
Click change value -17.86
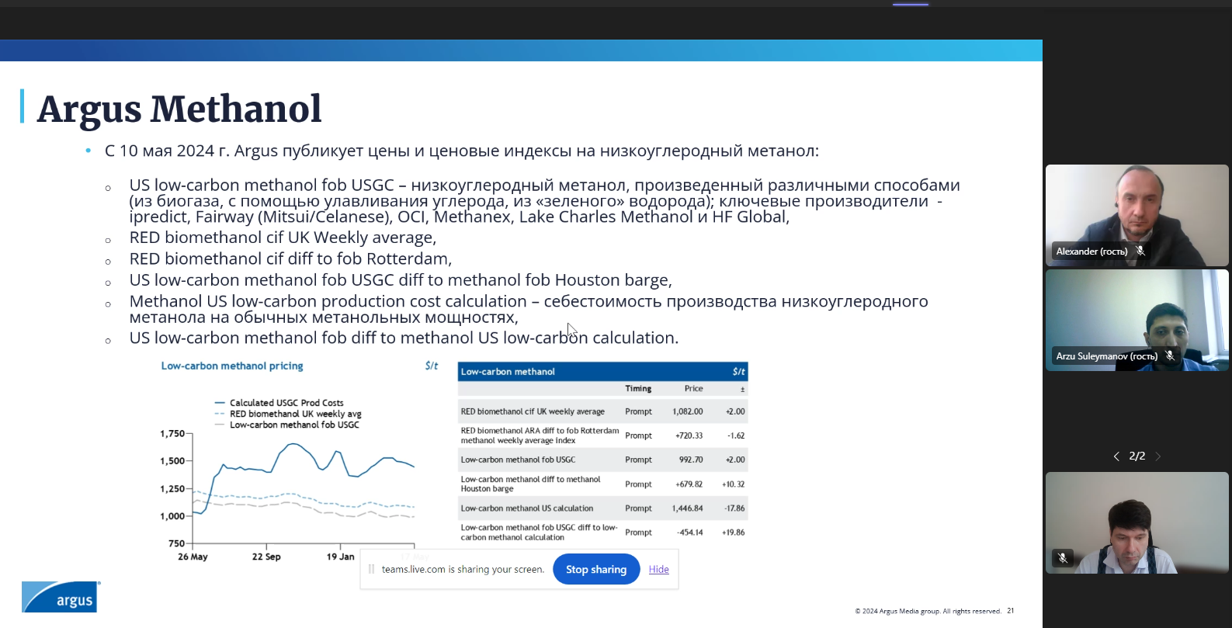point(734,508)
